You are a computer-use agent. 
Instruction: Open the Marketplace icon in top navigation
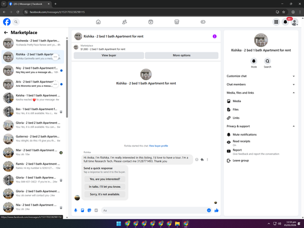click(x=177, y=22)
